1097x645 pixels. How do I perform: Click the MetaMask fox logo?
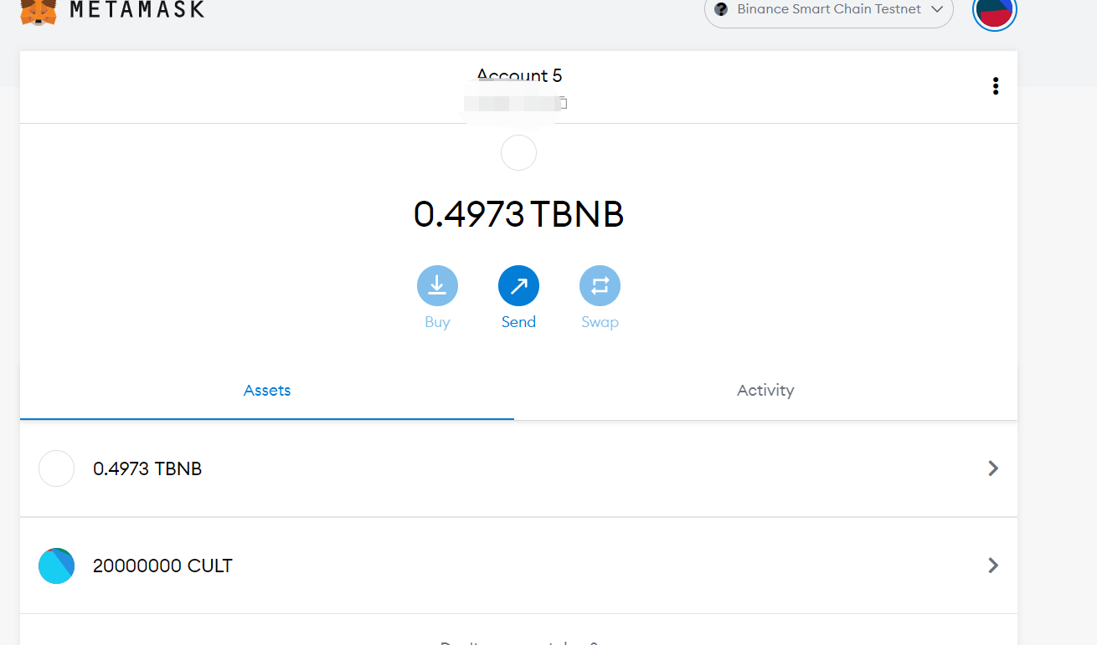39,11
